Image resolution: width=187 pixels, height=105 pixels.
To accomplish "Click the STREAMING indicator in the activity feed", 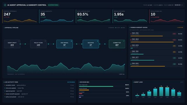I will tap(71, 82).
